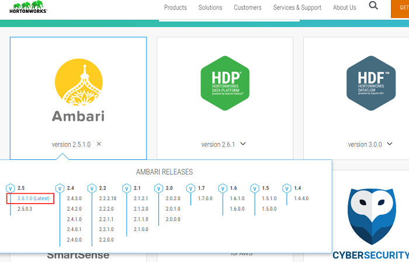Click the version icon beside 2.5
Viewport: 409px width, 262px height.
[11, 188]
